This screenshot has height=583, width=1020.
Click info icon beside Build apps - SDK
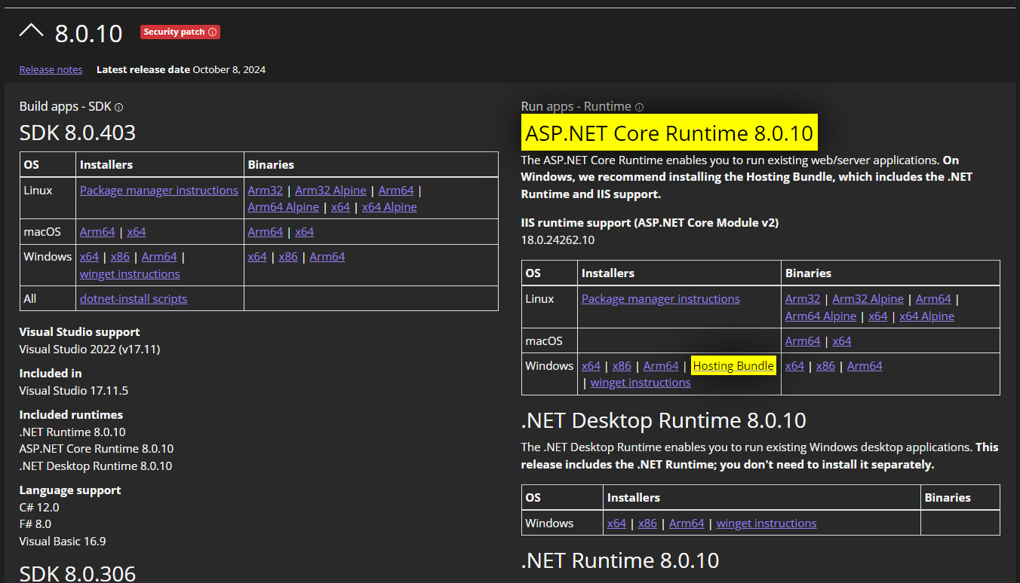coord(118,107)
